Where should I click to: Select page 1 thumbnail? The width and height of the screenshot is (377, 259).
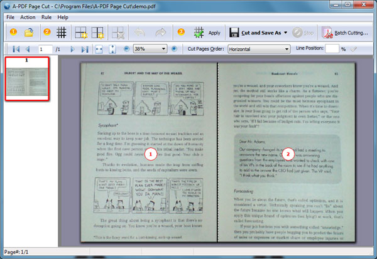coord(27,79)
